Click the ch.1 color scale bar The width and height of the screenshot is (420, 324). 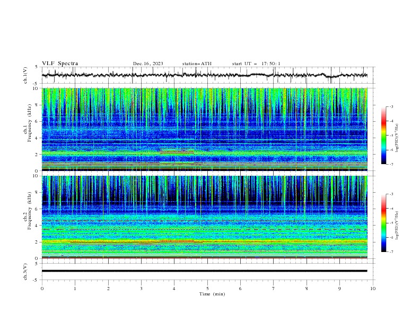pyautogui.click(x=384, y=136)
